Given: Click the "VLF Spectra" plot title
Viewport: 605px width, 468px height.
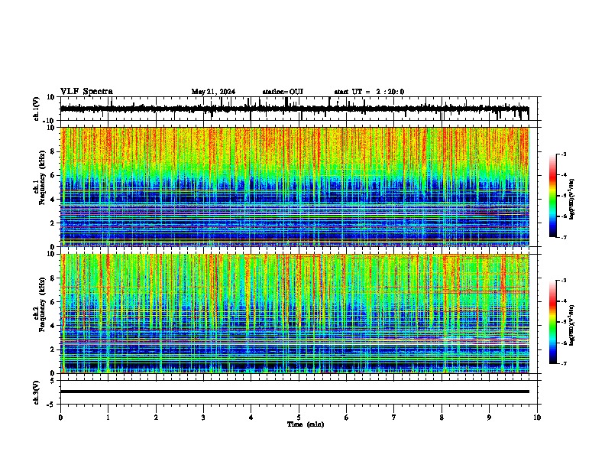Looking at the screenshot, I should [x=86, y=92].
